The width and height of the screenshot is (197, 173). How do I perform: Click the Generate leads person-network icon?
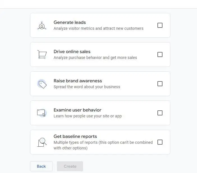42,26
